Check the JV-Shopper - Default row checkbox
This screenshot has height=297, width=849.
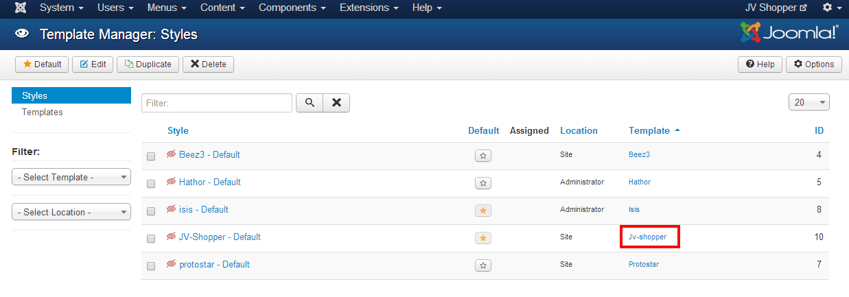point(151,239)
